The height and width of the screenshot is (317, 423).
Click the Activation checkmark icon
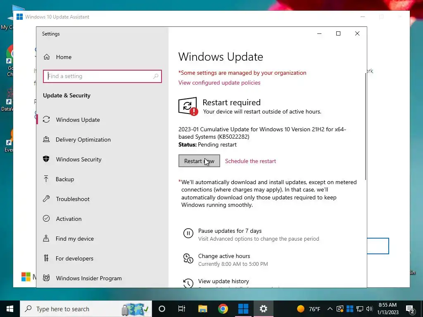point(46,219)
